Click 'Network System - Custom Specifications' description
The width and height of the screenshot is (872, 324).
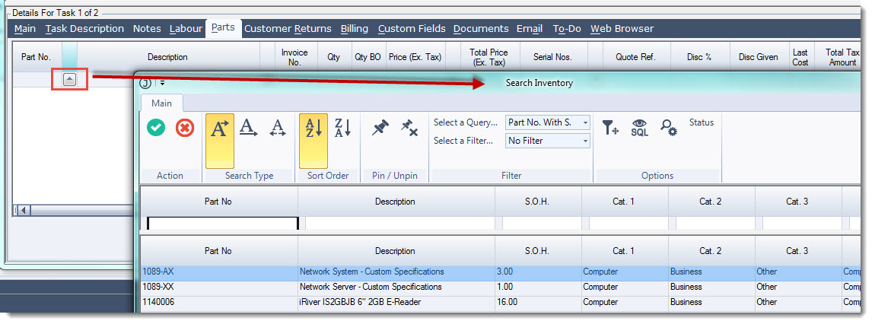coord(372,272)
